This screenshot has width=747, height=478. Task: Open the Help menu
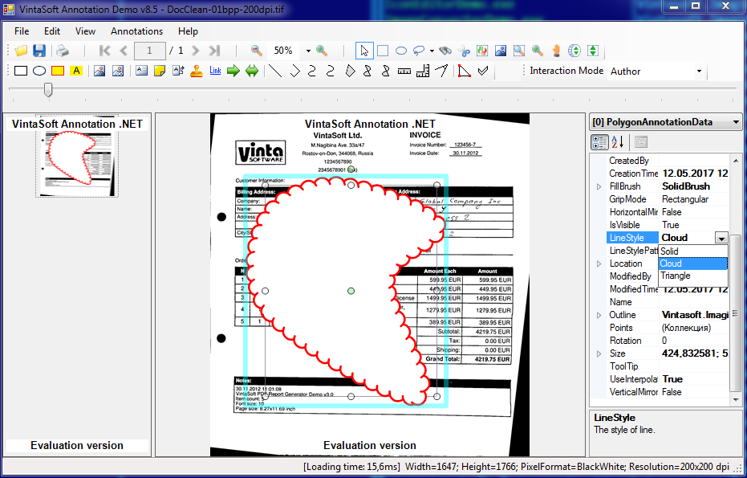(189, 31)
